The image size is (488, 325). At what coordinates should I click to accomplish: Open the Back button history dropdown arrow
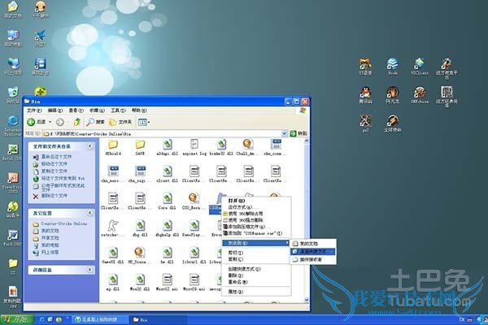50,122
